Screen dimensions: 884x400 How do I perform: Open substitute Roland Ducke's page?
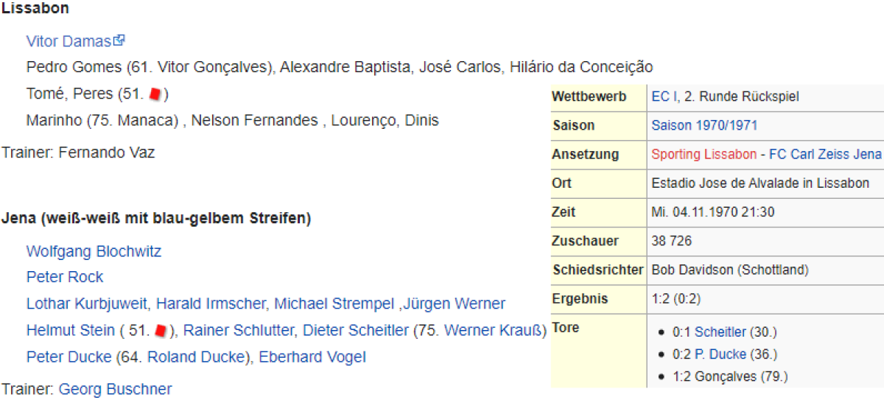click(195, 357)
